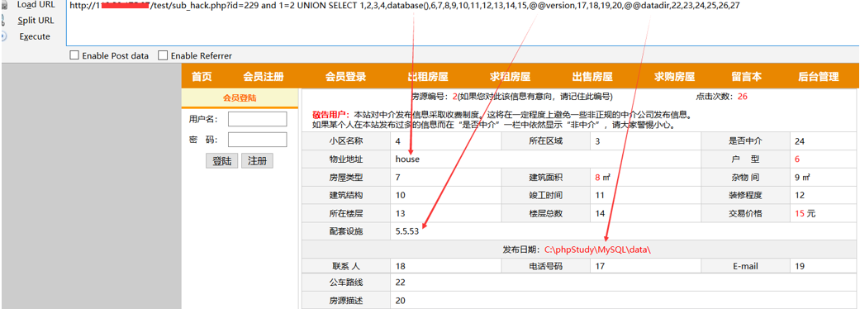
Task: Click the 所在楼层 label cell
Action: click(346, 213)
